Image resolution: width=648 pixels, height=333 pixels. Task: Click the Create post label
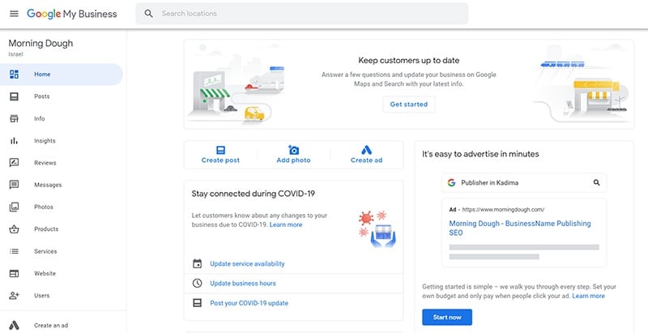pyautogui.click(x=220, y=160)
